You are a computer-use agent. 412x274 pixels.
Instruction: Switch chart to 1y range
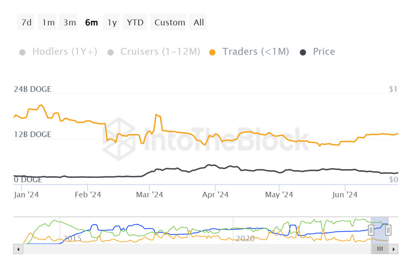[x=112, y=23]
